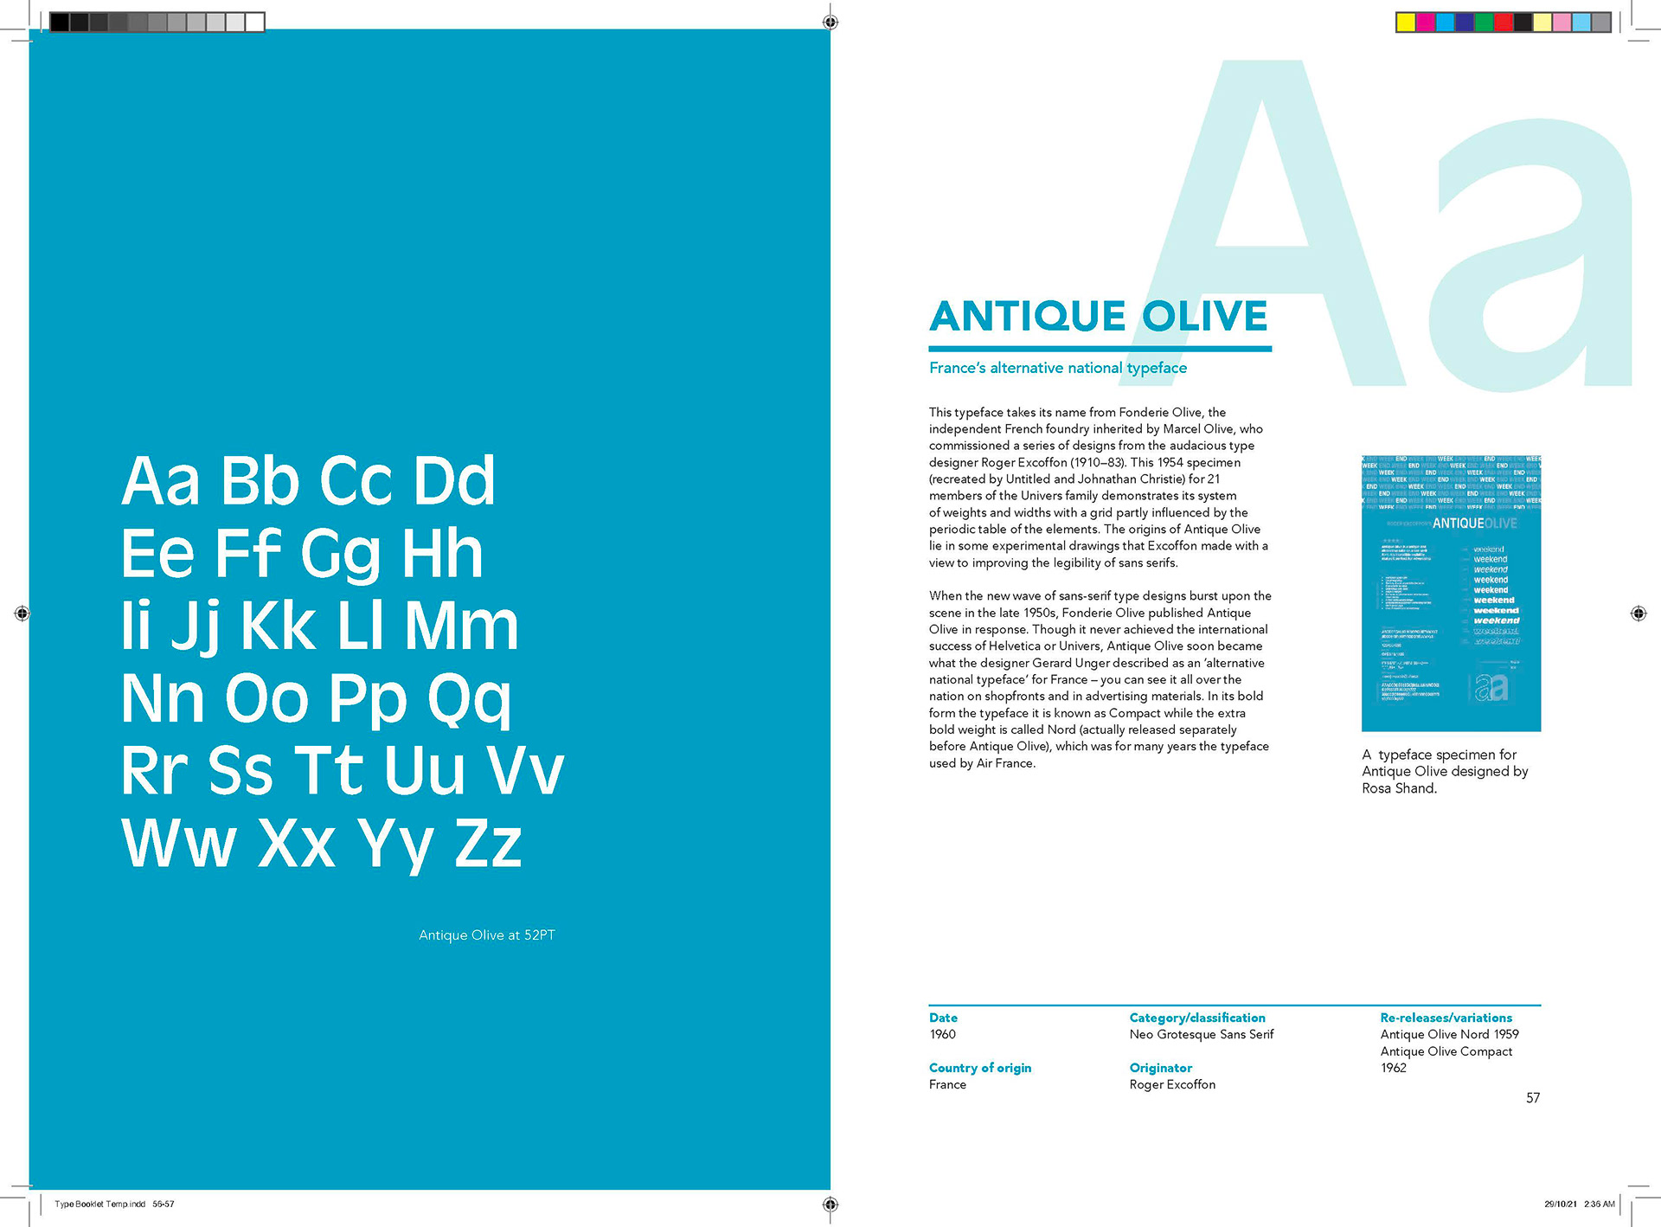
Task: Click the pale pink swatch in color bar
Action: (x=1562, y=22)
